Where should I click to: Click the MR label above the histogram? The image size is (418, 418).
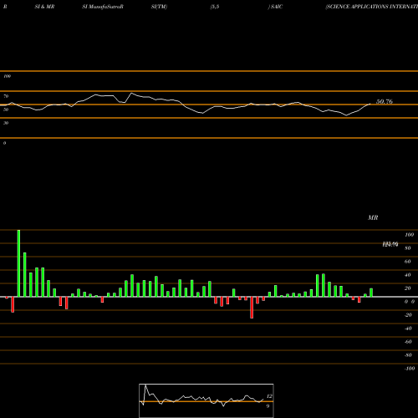coord(373,217)
